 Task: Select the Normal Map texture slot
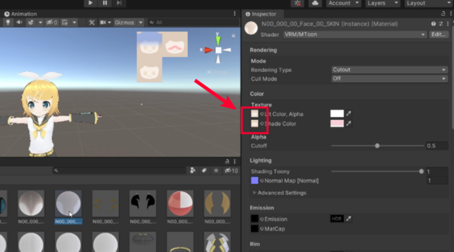tap(254, 181)
